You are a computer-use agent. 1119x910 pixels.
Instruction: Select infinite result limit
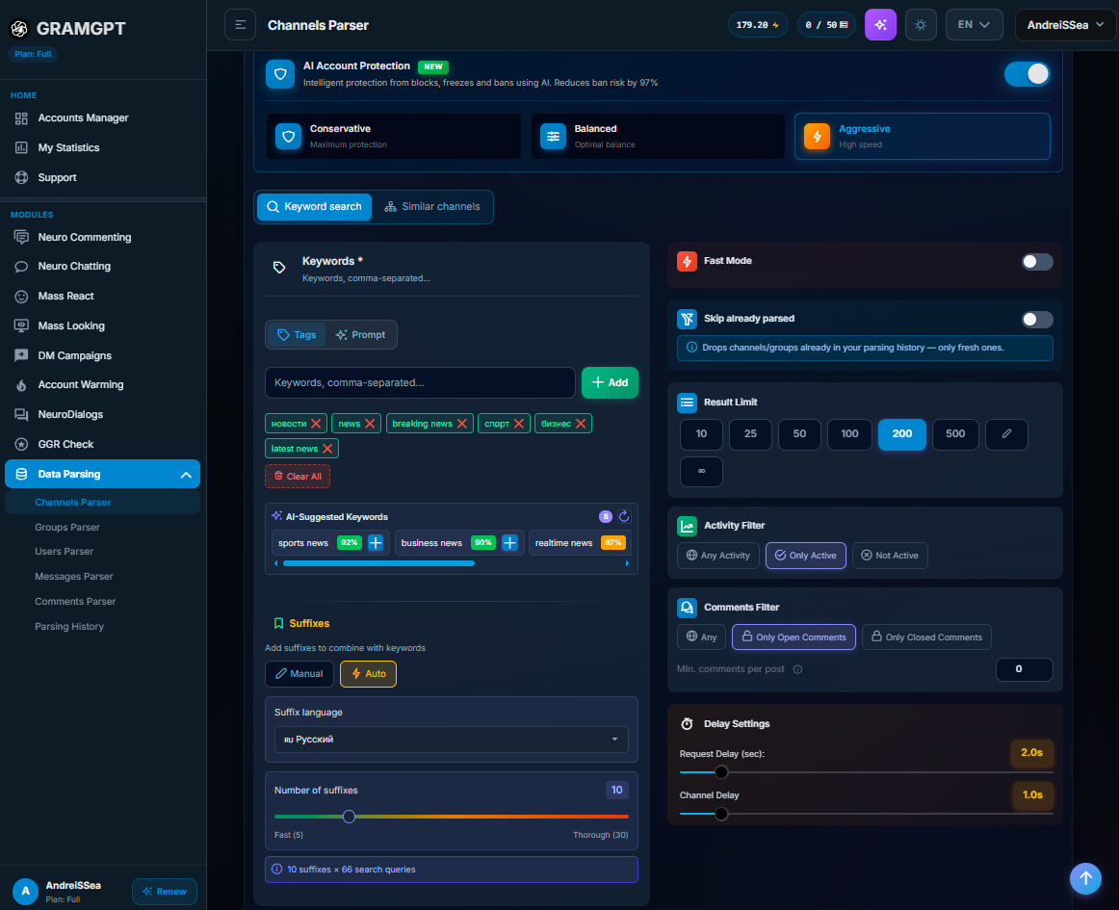(701, 471)
